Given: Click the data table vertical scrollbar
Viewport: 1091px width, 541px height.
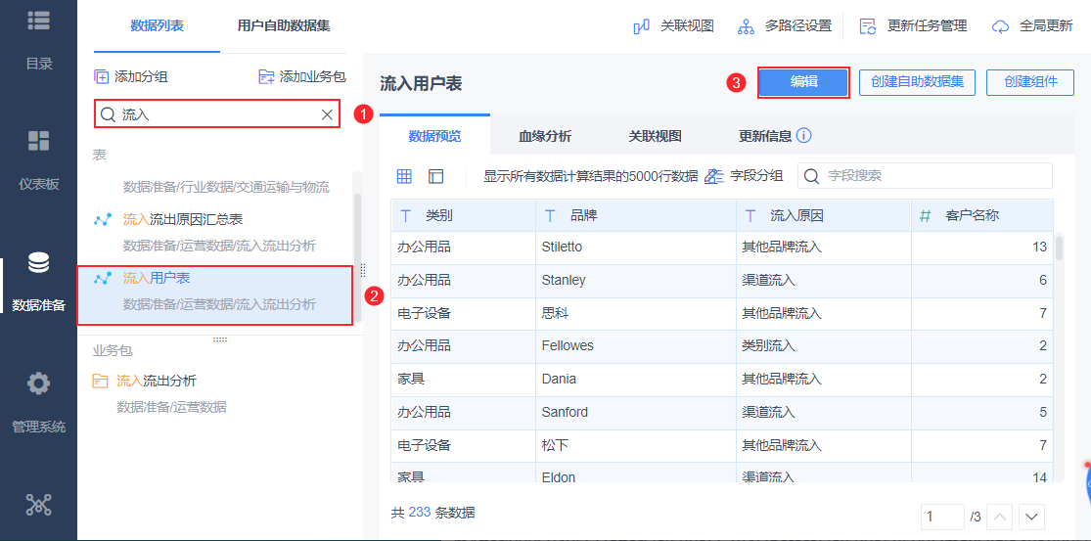Looking at the screenshot, I should pos(1059,248).
